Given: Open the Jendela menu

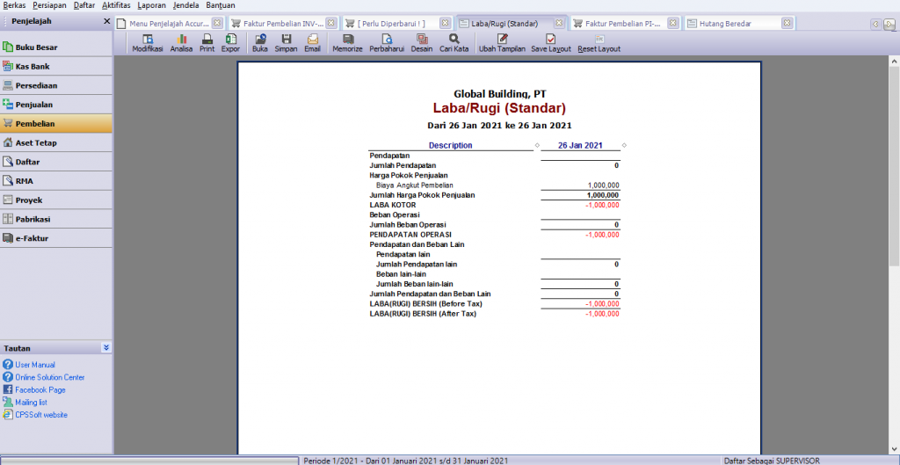Looking at the screenshot, I should (186, 5).
